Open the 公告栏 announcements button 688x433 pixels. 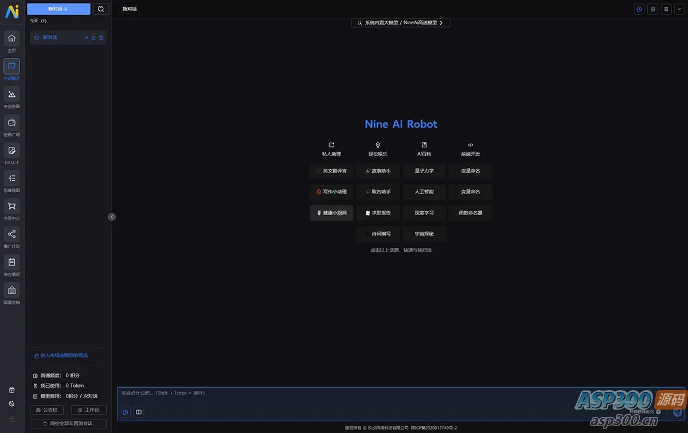(47, 410)
